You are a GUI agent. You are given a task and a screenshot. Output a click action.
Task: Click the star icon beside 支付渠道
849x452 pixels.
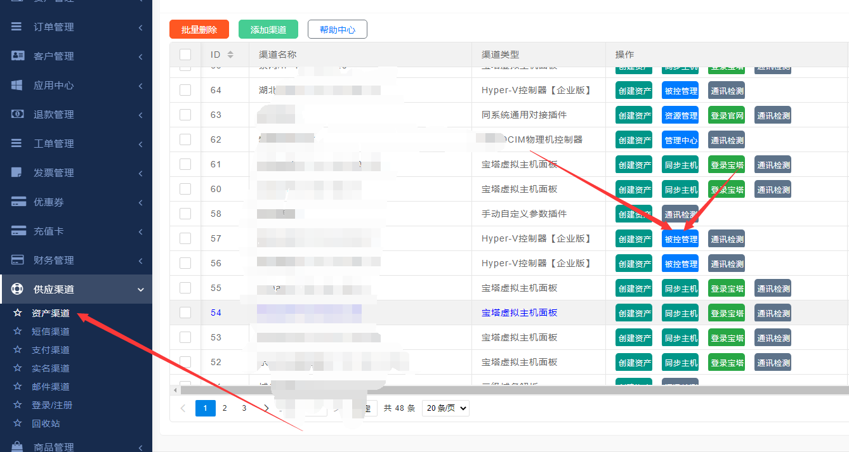pyautogui.click(x=18, y=349)
